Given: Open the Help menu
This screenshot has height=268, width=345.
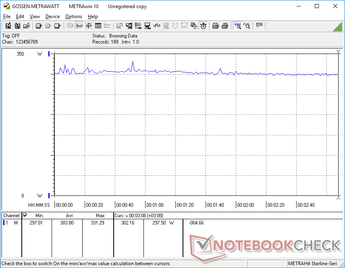Looking at the screenshot, I should 93,17.
